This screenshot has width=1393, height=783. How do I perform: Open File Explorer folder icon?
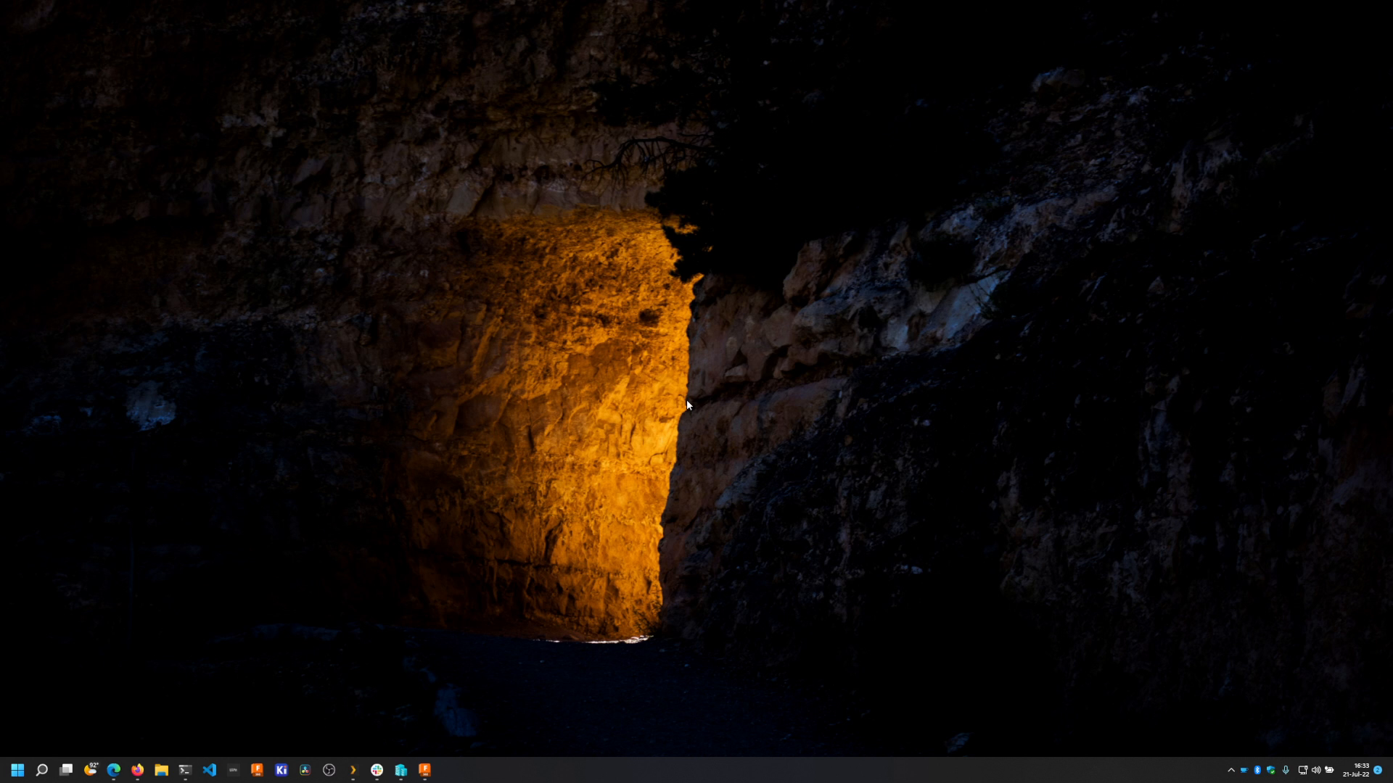pos(161,770)
